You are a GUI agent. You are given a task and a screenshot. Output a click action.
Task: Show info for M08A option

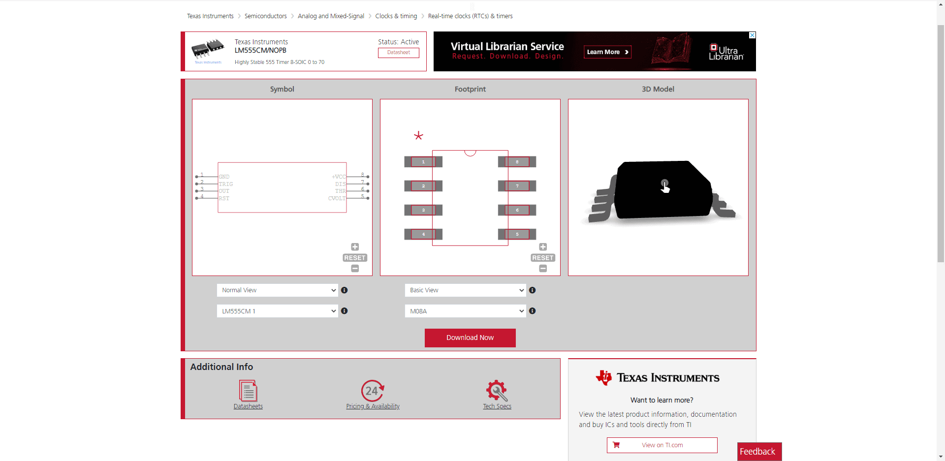(533, 311)
